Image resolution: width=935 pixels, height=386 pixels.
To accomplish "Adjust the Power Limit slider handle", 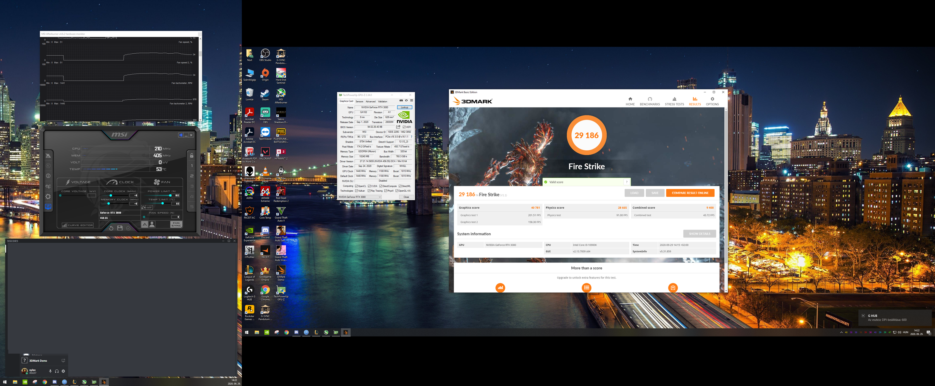I will click(x=170, y=195).
